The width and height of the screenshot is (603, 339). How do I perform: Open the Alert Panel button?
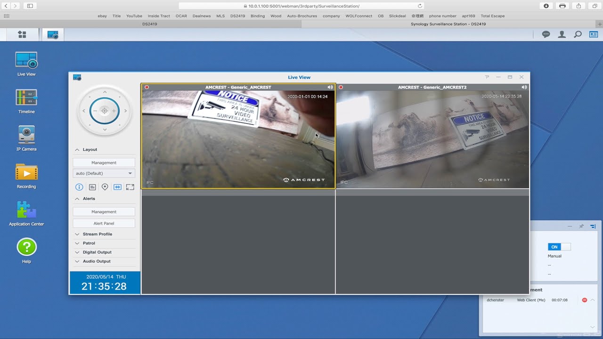(104, 224)
